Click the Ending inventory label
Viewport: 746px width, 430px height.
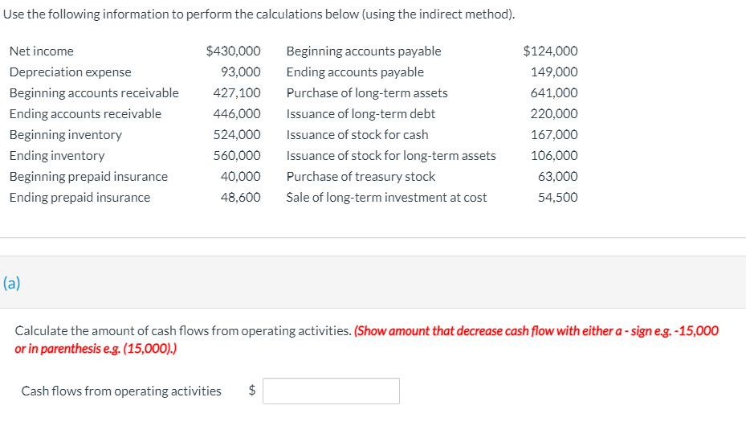click(57, 156)
